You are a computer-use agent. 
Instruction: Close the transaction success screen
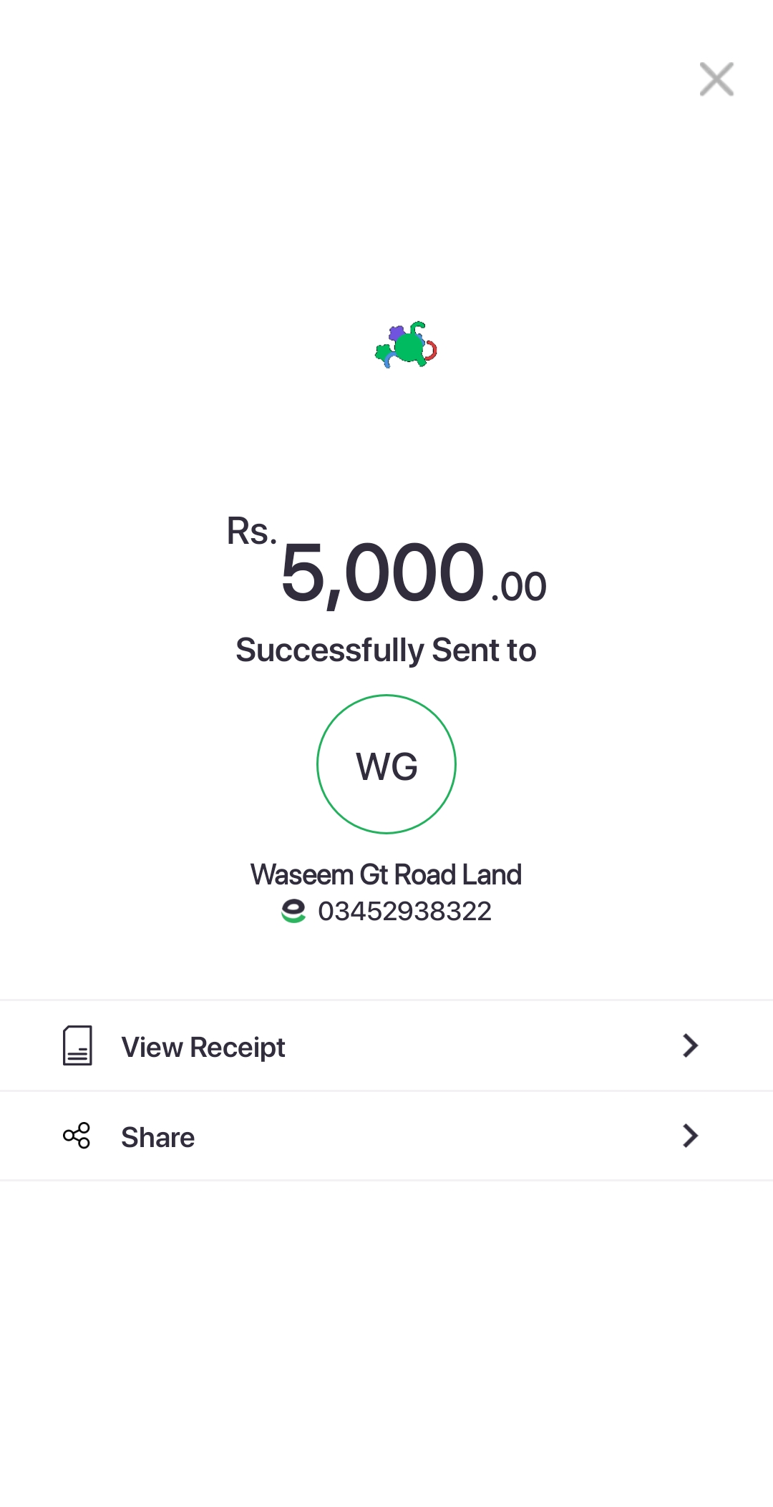716,79
